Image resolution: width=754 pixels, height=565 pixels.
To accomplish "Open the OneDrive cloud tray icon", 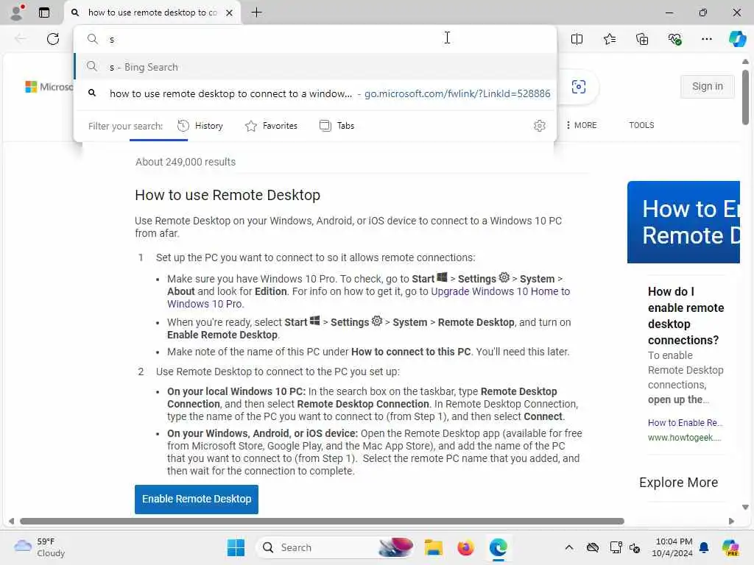I will [x=593, y=547].
